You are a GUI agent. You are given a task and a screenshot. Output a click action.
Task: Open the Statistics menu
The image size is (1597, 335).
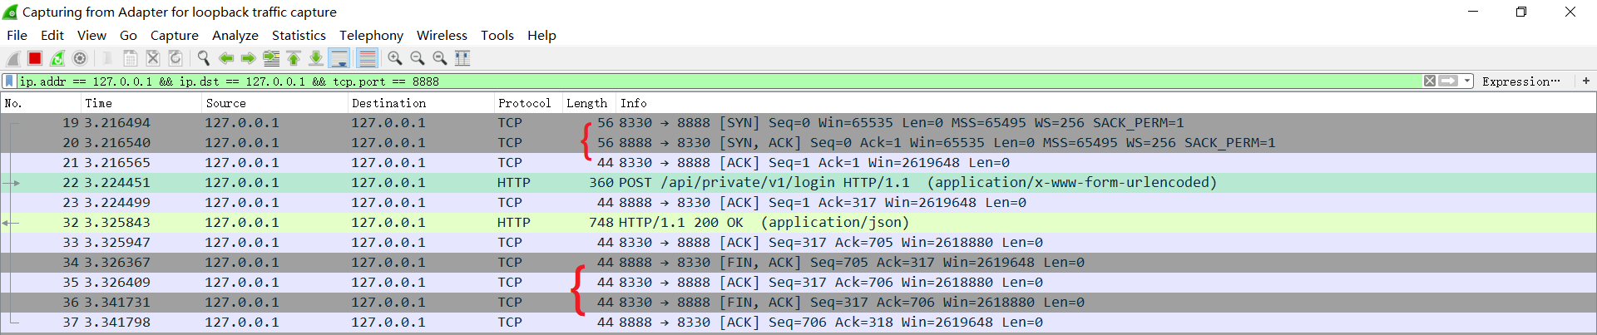pyautogui.click(x=299, y=35)
